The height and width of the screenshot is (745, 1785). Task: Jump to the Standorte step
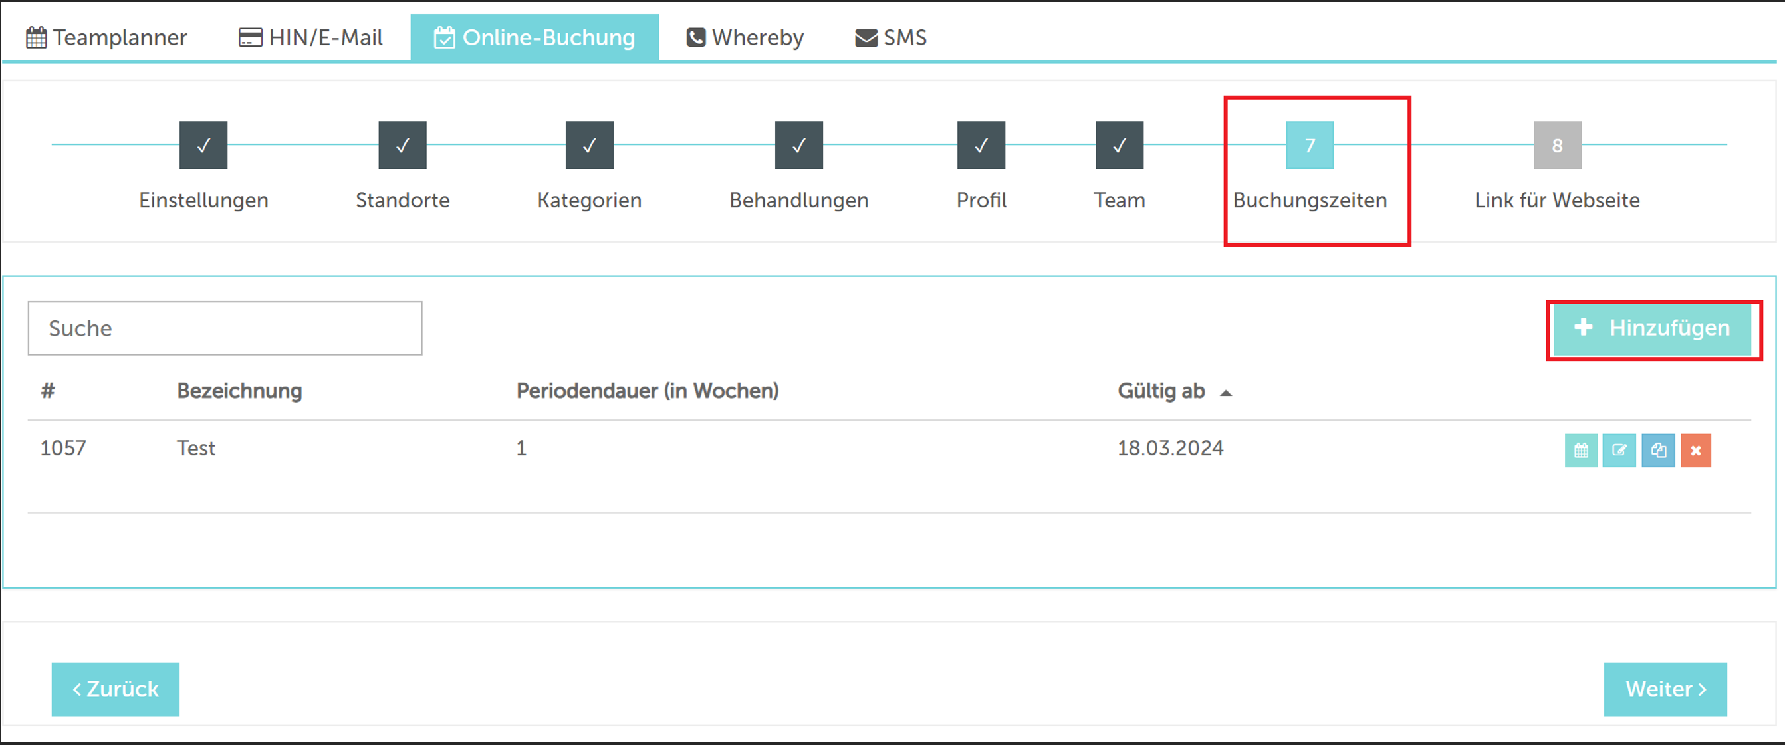point(402,145)
